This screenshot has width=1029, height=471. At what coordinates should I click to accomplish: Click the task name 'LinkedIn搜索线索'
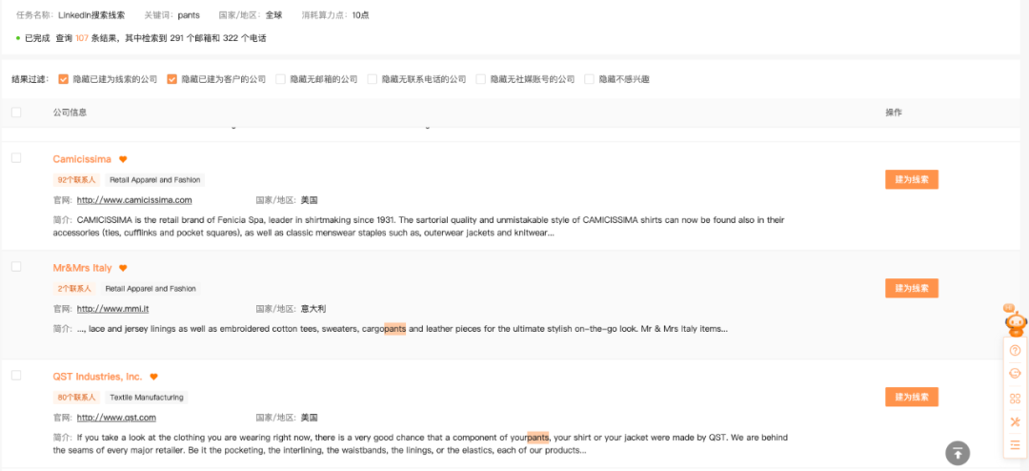point(91,15)
